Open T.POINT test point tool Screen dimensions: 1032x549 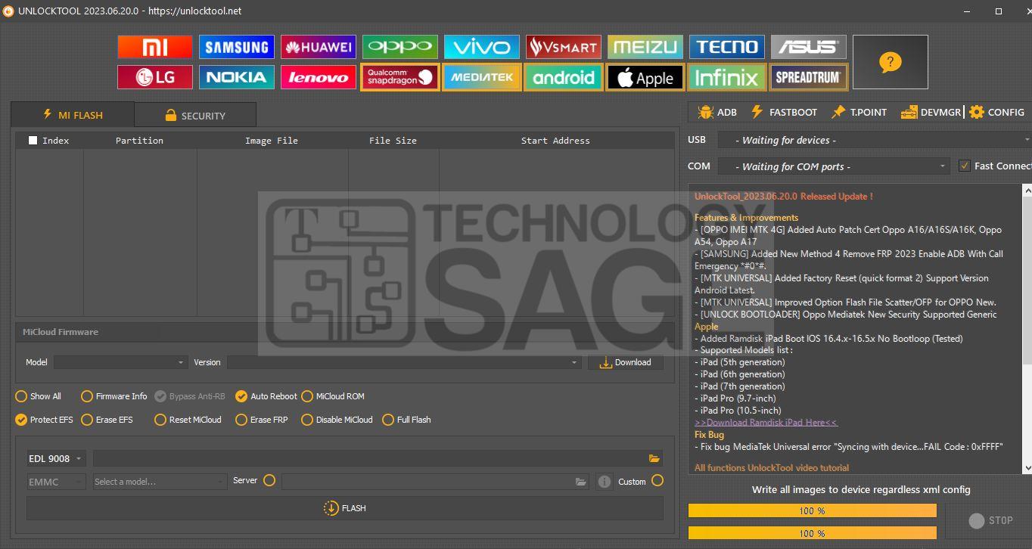click(858, 112)
